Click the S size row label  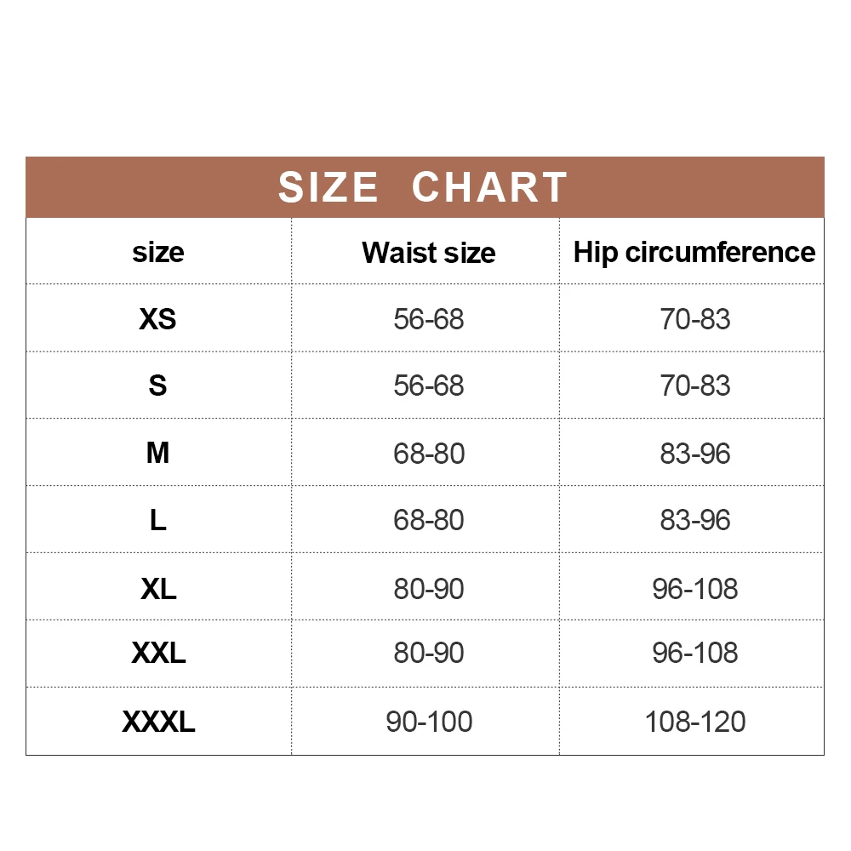(158, 386)
